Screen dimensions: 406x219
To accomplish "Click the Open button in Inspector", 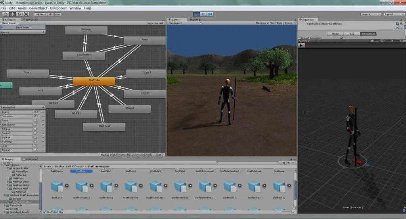I will click(x=399, y=28).
